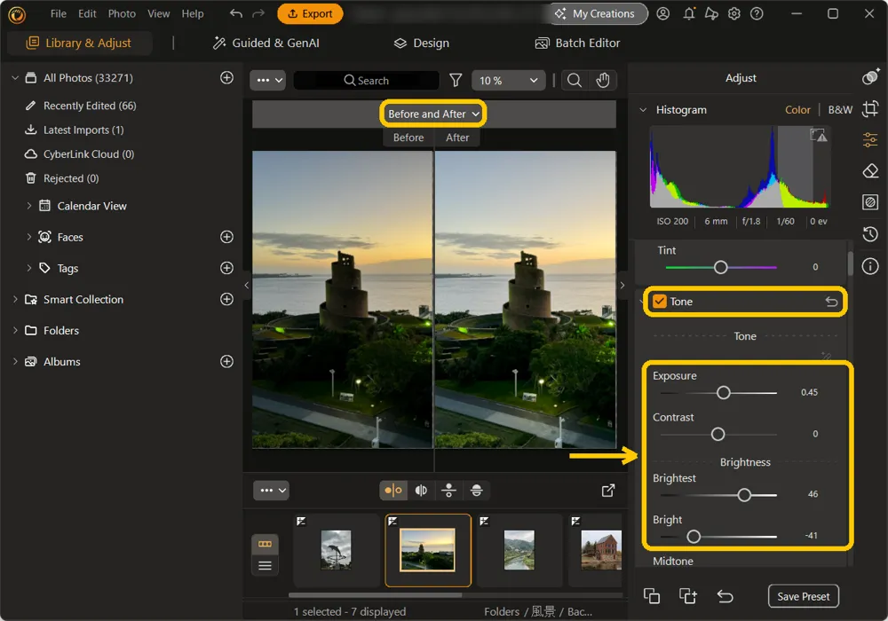Open the mask tool in right sidebar
Viewport: 888px width, 621px height.
click(x=870, y=202)
